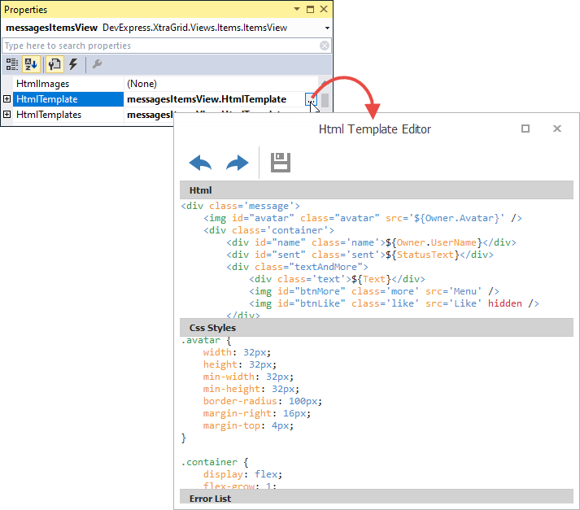Click the ${Text} binding in Html
580x510 pixels.
[372, 279]
